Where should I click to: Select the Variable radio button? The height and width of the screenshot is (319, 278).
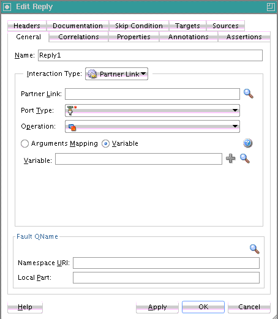coord(105,143)
